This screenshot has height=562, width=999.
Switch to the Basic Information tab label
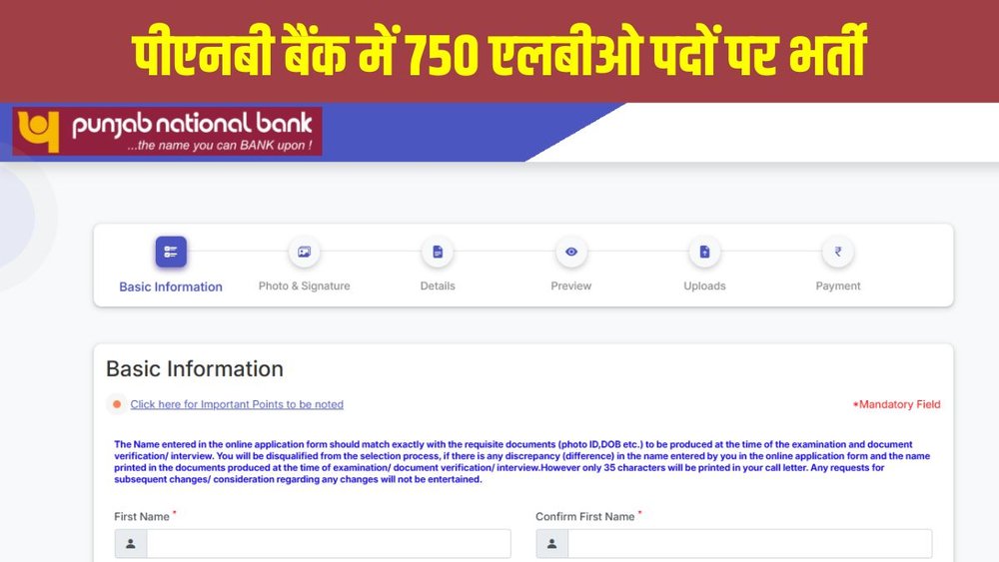tap(171, 287)
